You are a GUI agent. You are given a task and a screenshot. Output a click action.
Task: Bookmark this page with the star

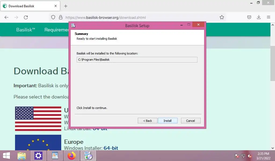pyautogui.click(x=222, y=17)
